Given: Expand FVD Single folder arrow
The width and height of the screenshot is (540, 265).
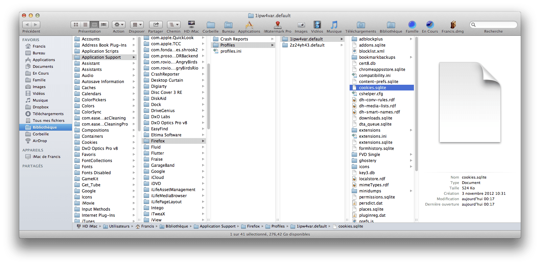Looking at the screenshot, I should point(411,155).
